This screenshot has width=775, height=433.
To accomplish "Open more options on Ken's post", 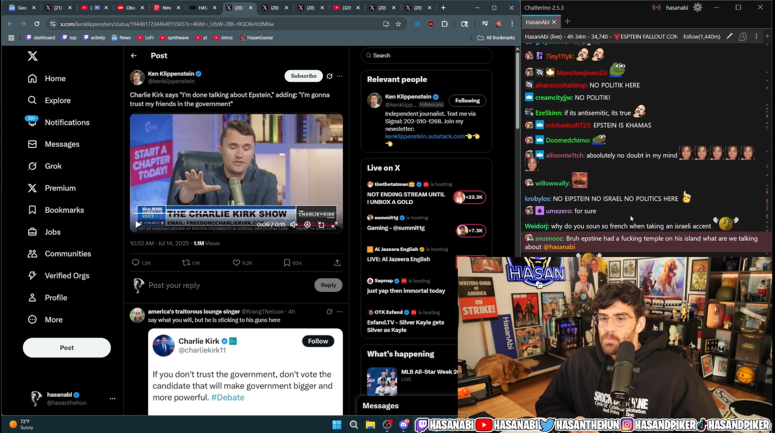I will click(x=340, y=76).
